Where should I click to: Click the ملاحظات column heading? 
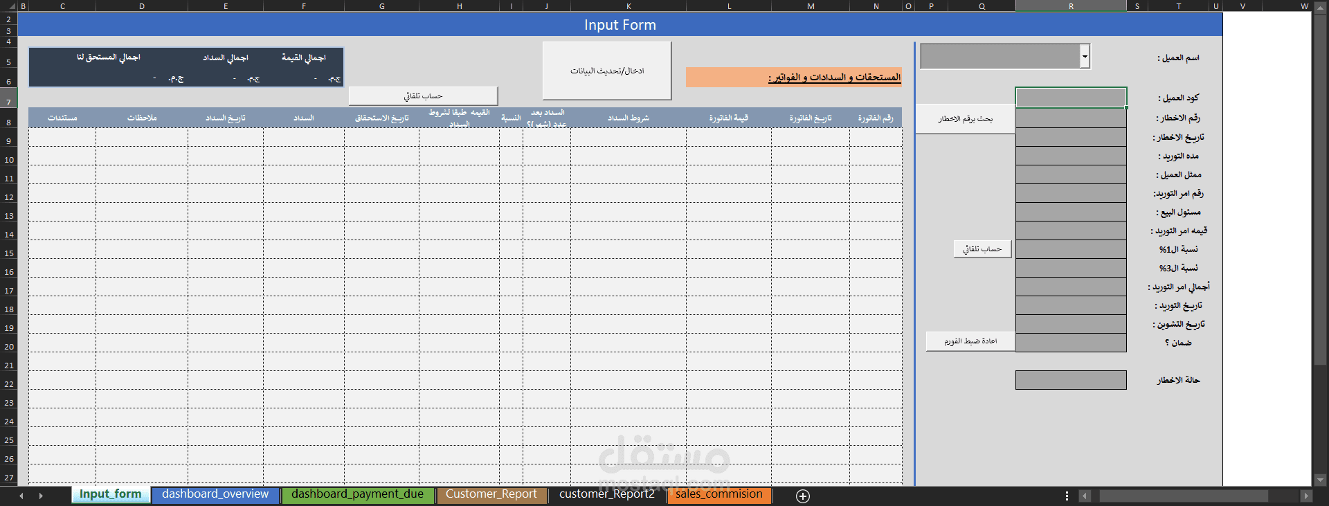[x=142, y=118]
